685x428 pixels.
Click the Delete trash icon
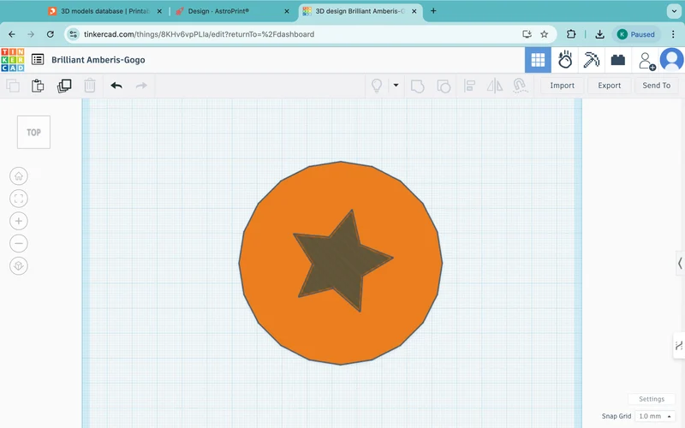[x=90, y=86]
